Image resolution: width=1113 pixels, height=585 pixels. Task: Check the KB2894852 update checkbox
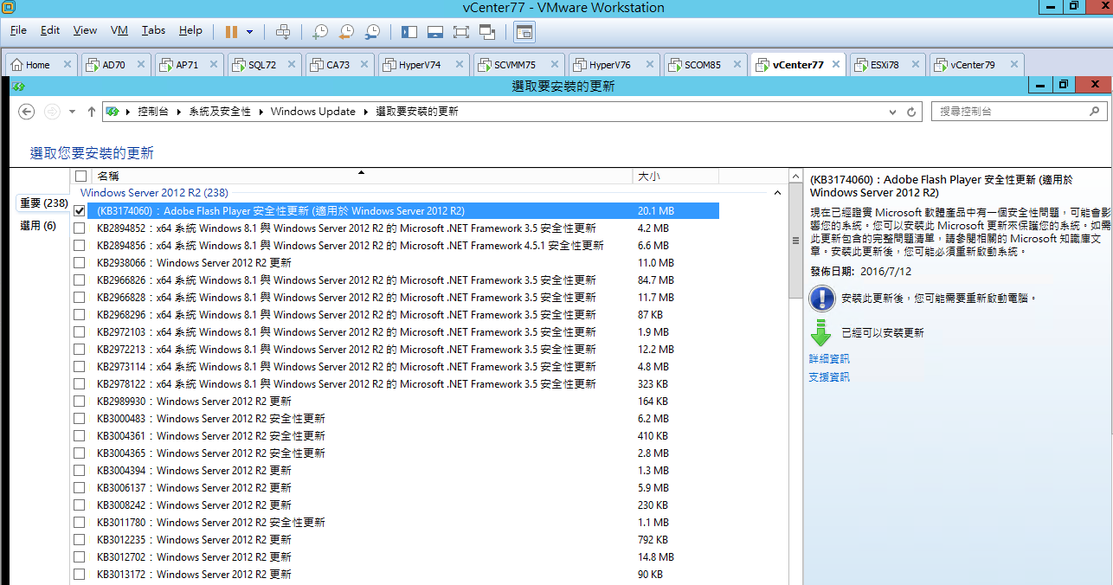coord(80,228)
